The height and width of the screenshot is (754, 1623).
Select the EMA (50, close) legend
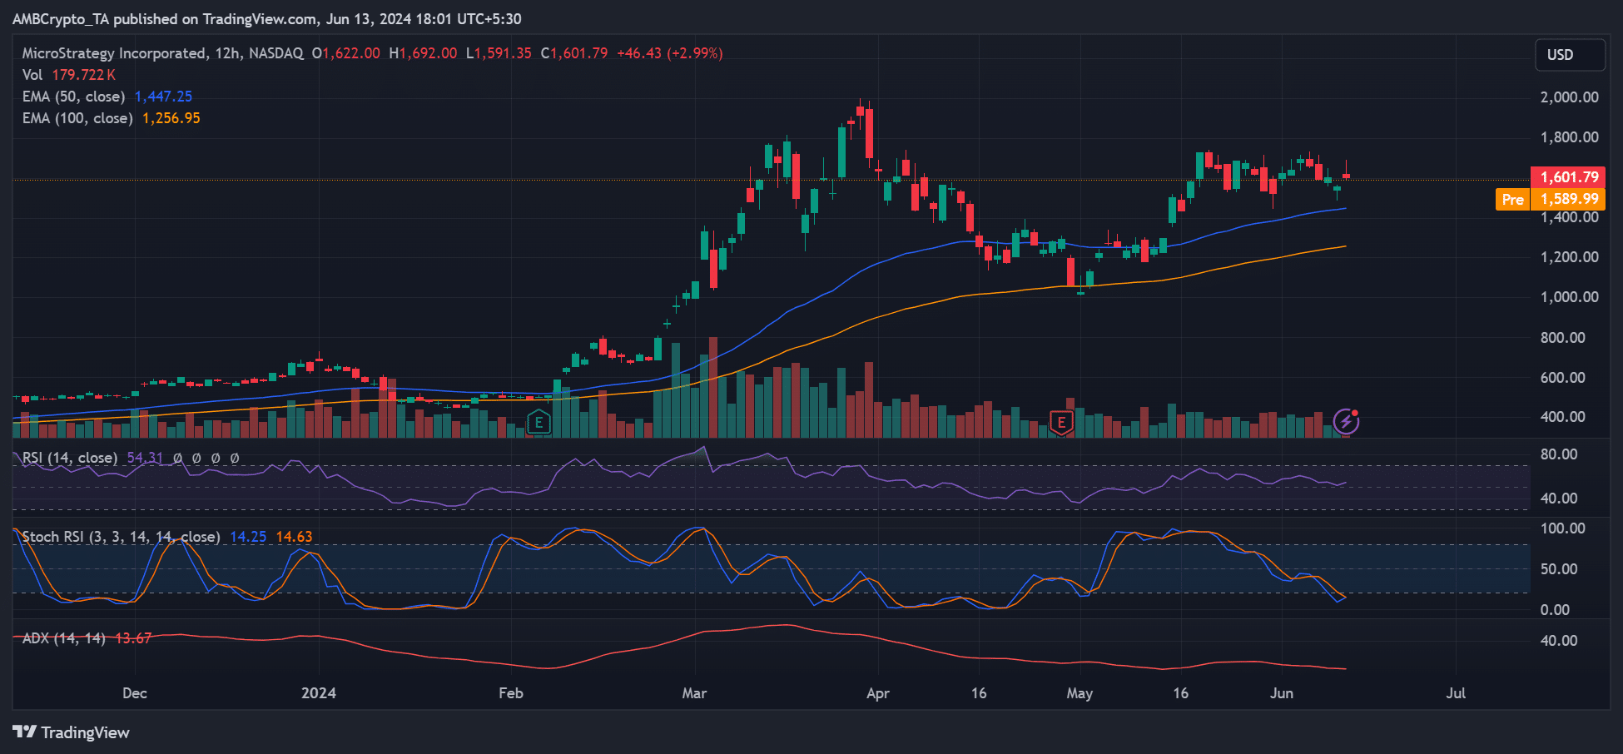click(x=73, y=97)
